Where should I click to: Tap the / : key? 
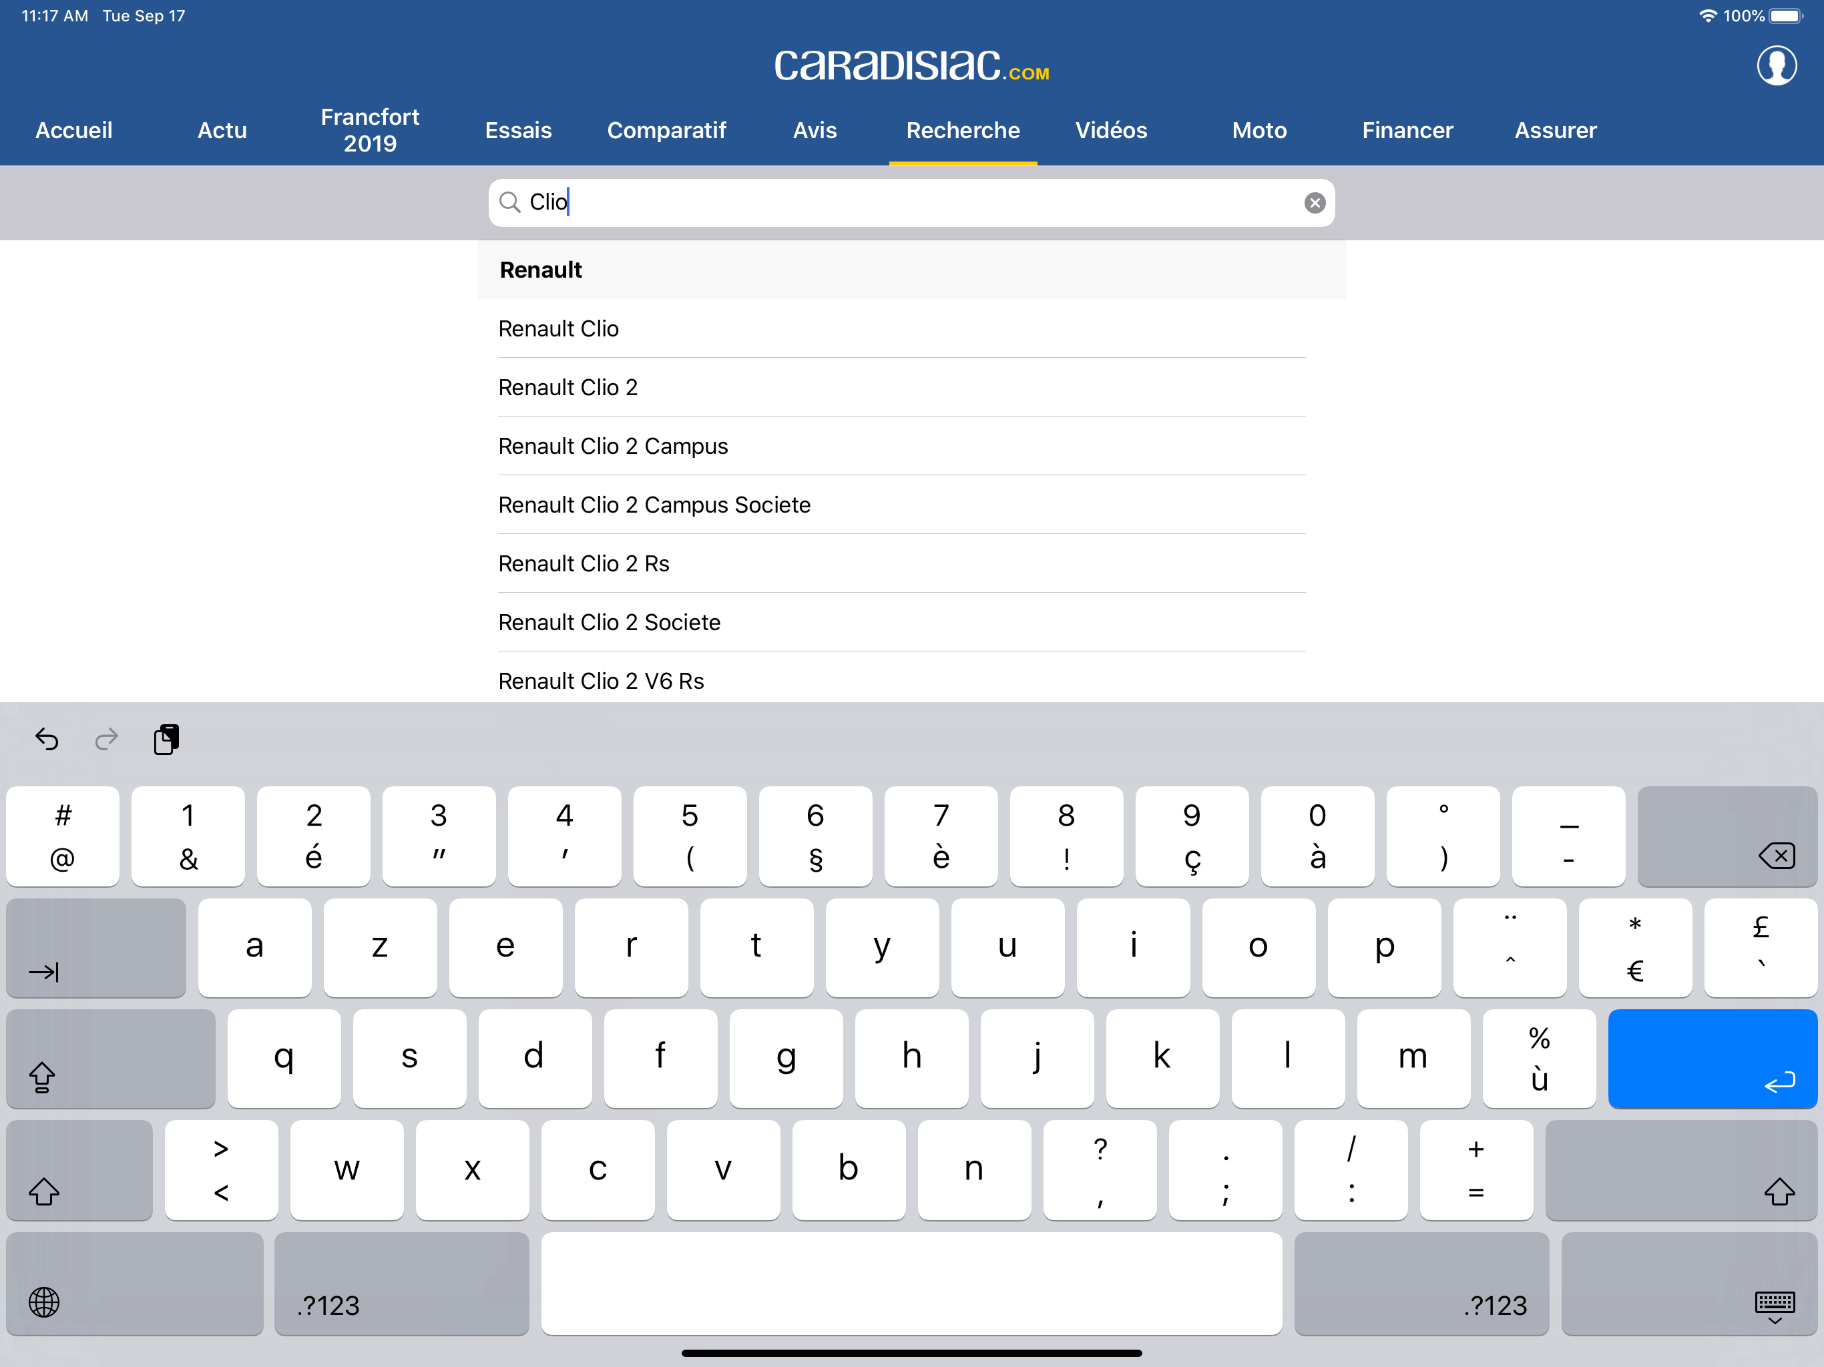tap(1351, 1170)
